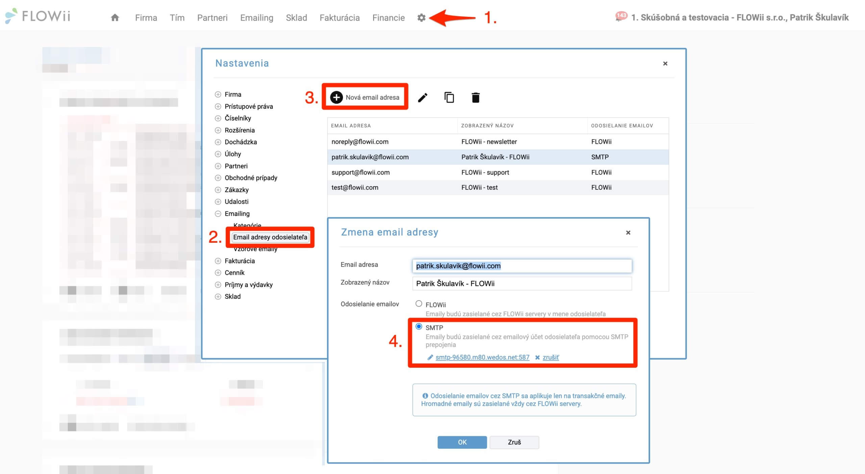The width and height of the screenshot is (865, 474).
Task: Expand the Číselníky node
Action: click(x=218, y=118)
